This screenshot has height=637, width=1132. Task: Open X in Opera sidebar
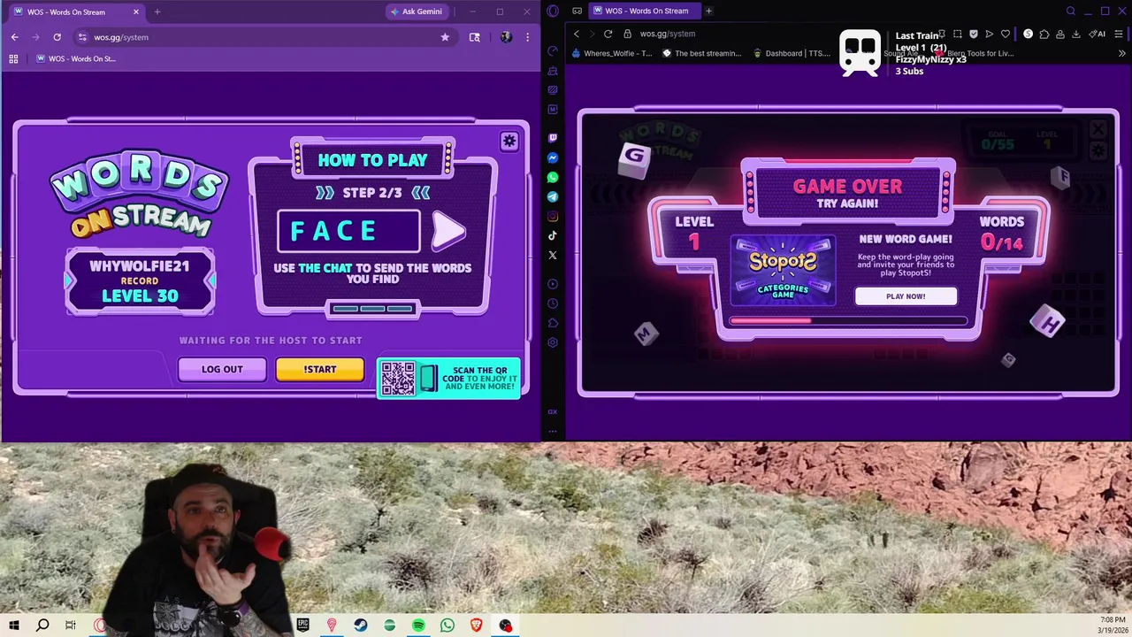pos(553,255)
